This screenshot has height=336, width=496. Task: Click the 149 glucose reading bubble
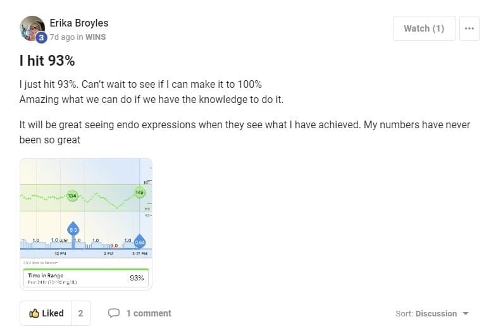pos(139,192)
